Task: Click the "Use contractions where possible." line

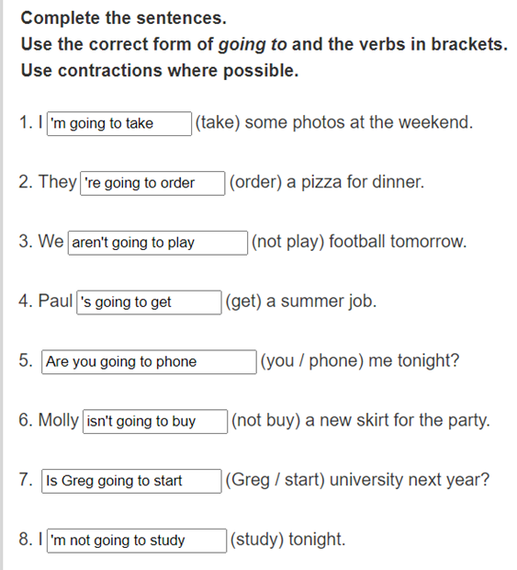Action: click(x=160, y=71)
